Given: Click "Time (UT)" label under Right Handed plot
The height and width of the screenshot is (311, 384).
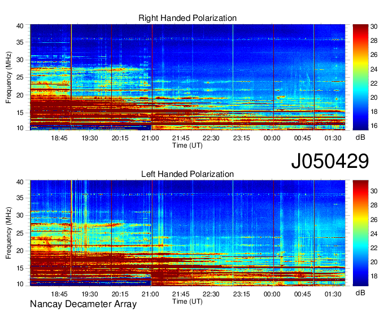Looking at the screenshot, I should point(187,145).
